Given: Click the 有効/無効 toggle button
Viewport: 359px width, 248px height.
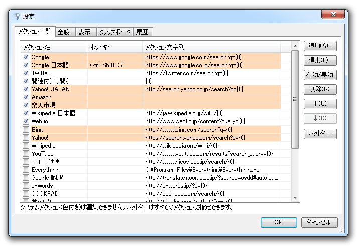Looking at the screenshot, I should tap(320, 75).
